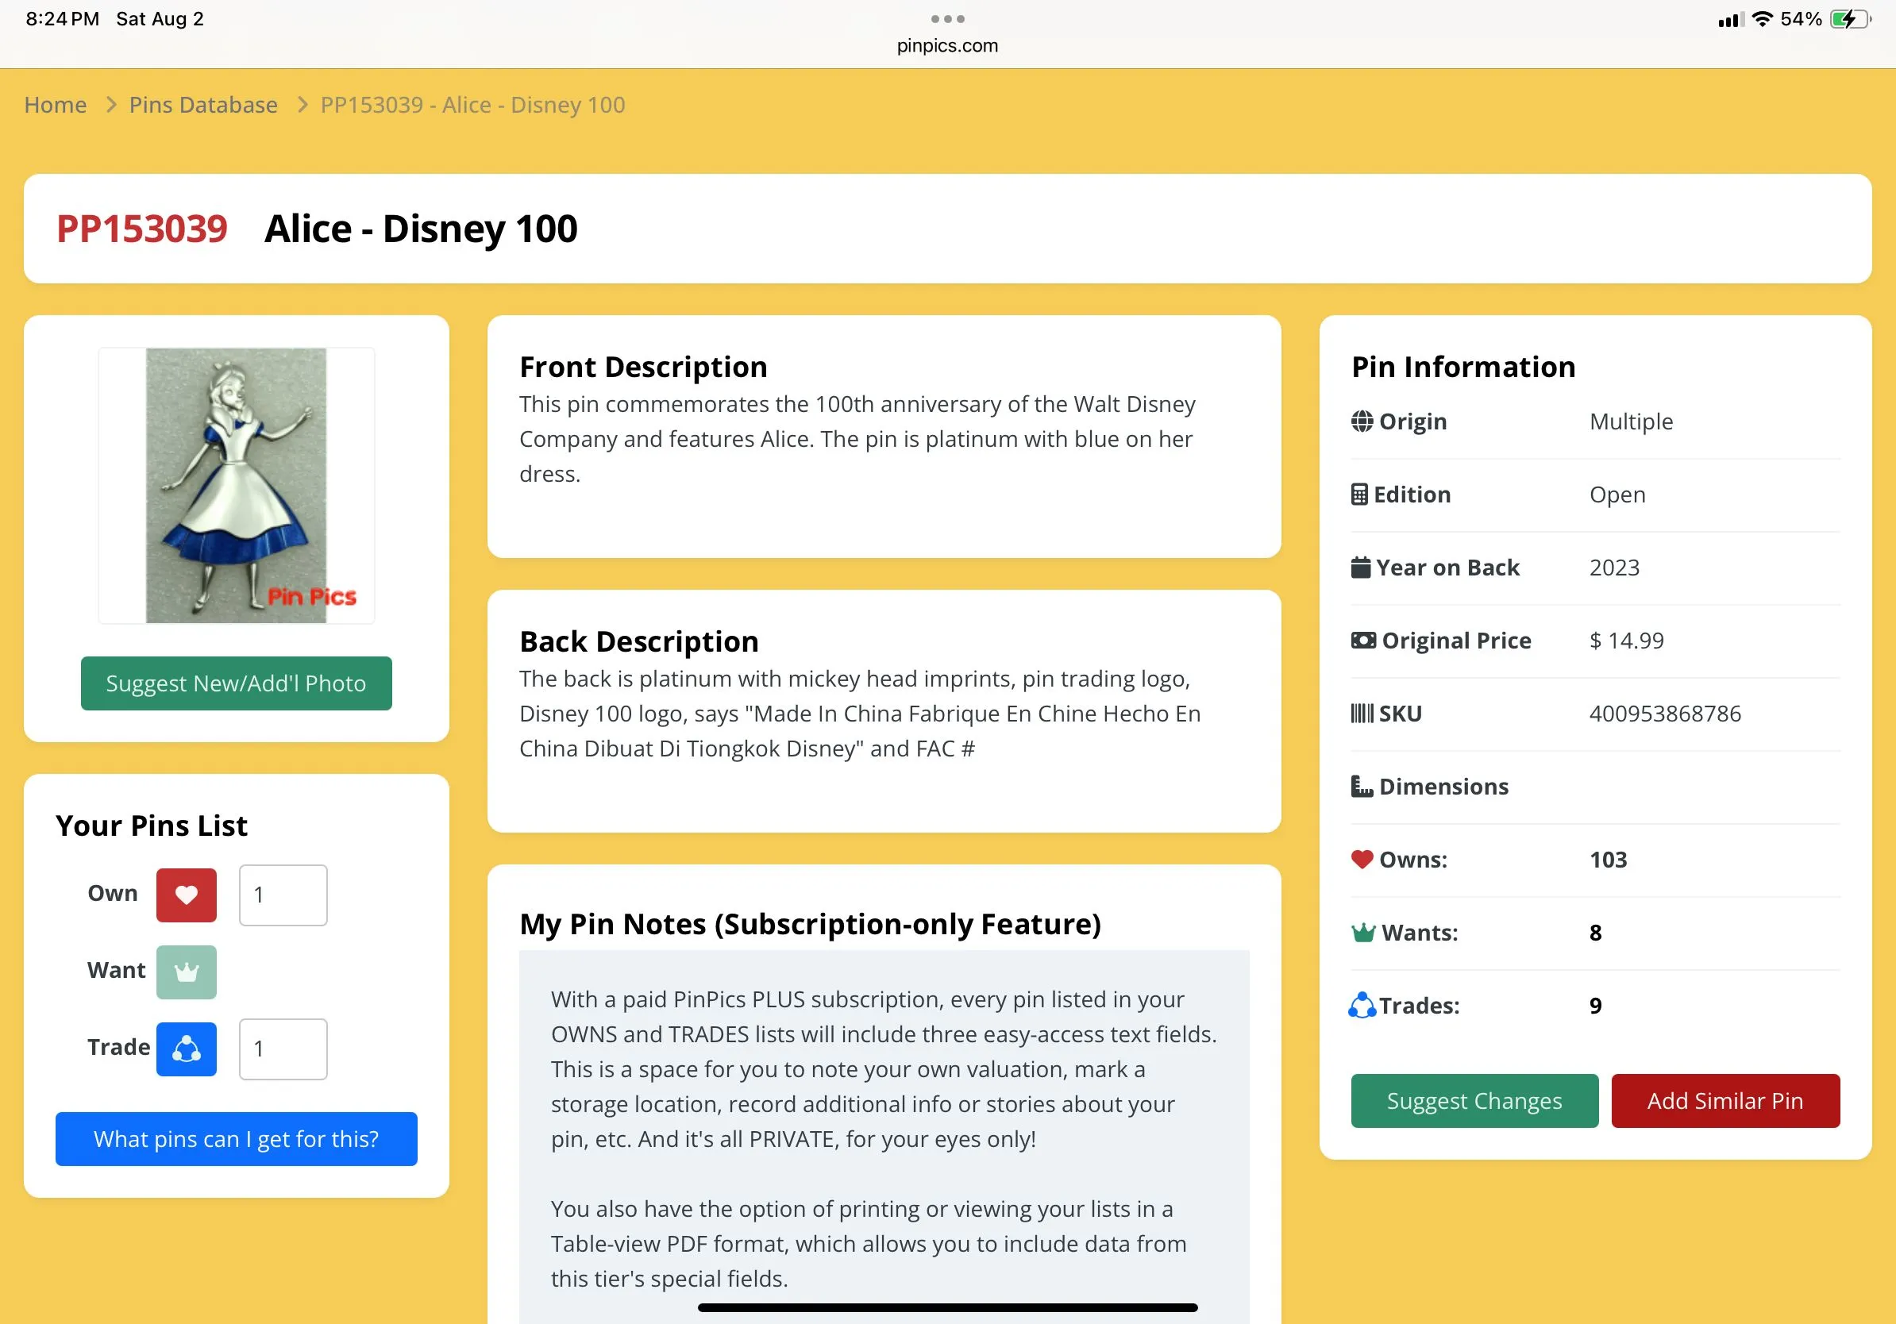Click the red heart icon beside Owns
Image resolution: width=1896 pixels, height=1324 pixels.
[1362, 860]
